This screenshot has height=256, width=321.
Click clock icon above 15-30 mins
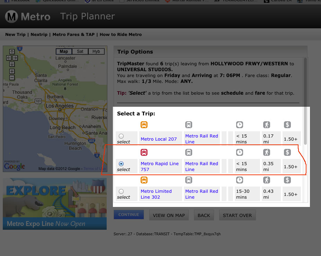[x=240, y=180]
